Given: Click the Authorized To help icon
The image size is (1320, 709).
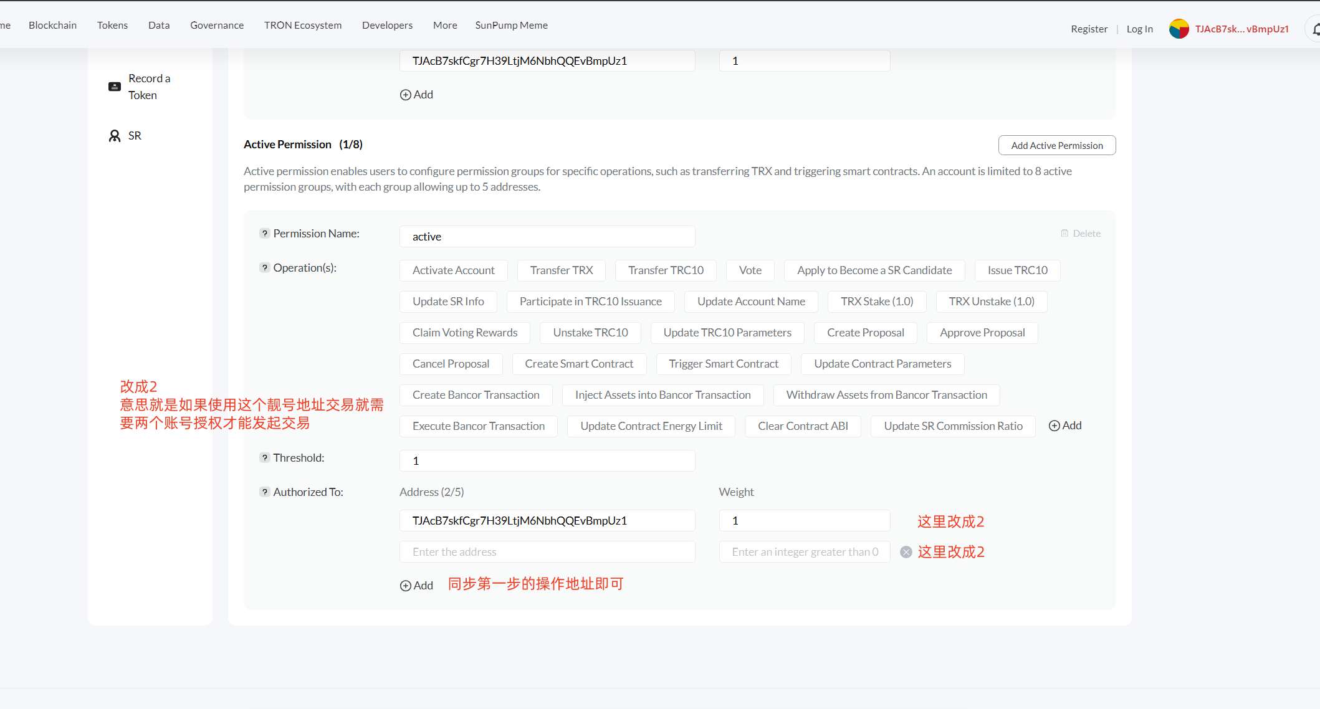Looking at the screenshot, I should click(x=265, y=492).
